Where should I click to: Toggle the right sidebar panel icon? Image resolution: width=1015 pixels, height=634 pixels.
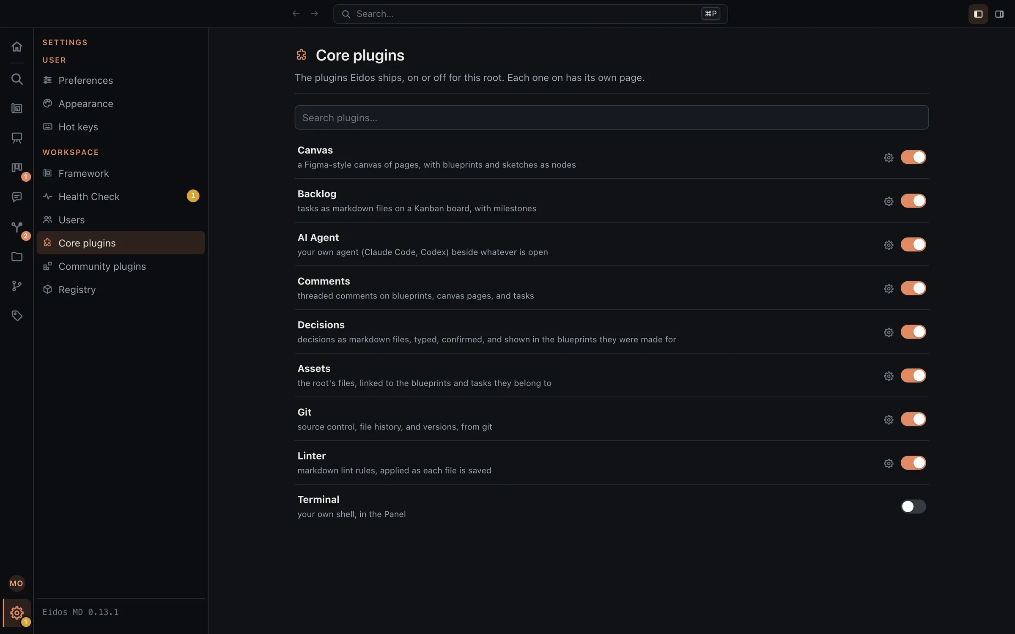[x=999, y=14]
